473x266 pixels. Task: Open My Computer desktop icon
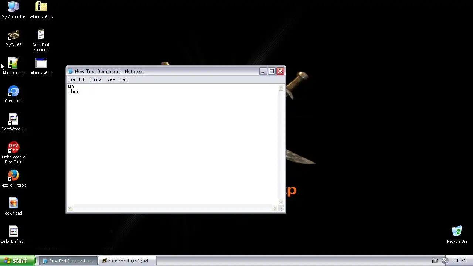(13, 10)
